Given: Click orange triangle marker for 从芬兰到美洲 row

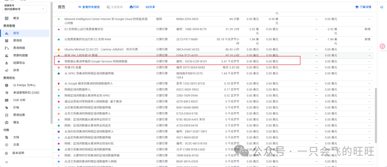Looking at the screenshot, I should (x=59, y=114).
